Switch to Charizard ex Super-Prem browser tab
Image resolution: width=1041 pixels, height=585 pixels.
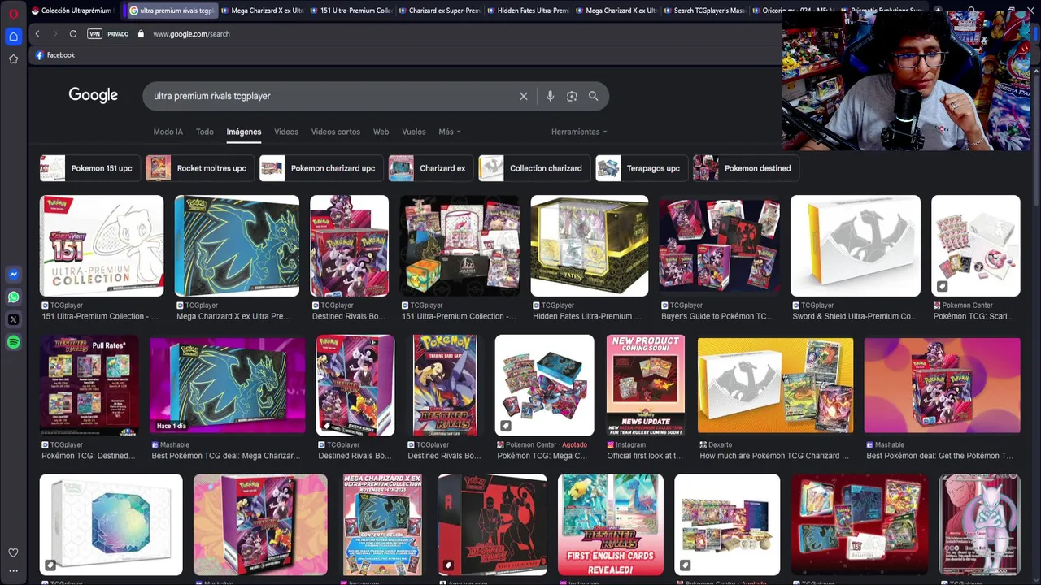441,11
